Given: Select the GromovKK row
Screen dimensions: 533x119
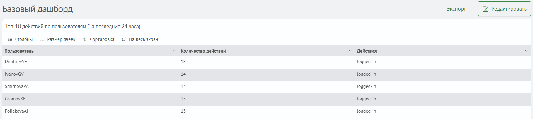Looking at the screenshot, I should pyautogui.click(x=266, y=99).
